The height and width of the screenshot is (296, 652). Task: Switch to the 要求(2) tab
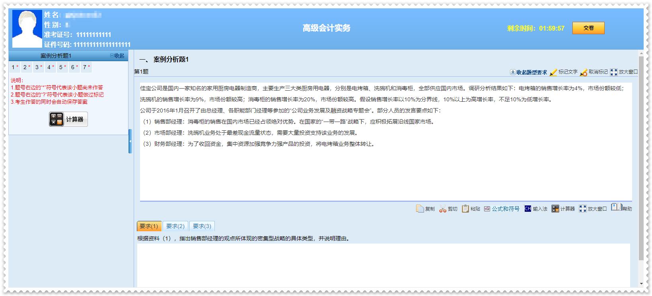[x=175, y=226]
